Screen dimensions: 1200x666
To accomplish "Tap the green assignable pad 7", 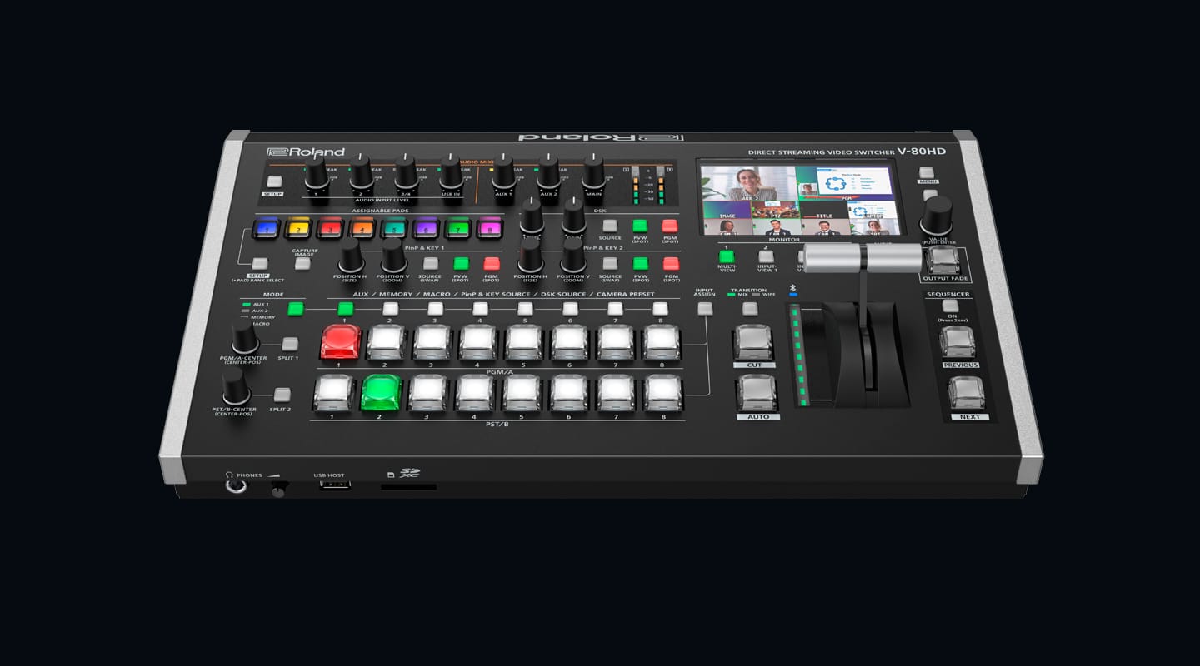I will tap(457, 228).
